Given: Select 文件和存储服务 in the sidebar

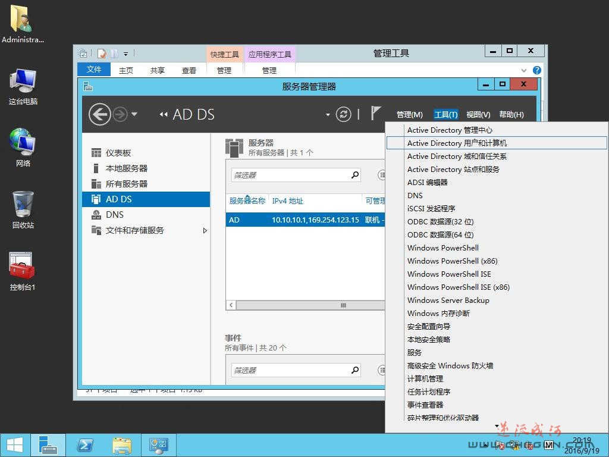Looking at the screenshot, I should 146,230.
